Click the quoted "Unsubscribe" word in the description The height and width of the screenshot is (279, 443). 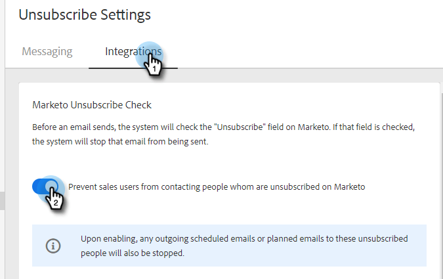[x=240, y=127]
